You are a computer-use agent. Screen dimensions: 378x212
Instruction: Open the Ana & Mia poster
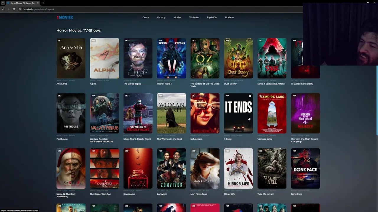71,58
